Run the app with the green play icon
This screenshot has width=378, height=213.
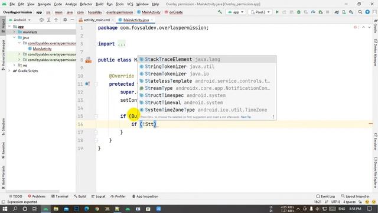(277, 12)
